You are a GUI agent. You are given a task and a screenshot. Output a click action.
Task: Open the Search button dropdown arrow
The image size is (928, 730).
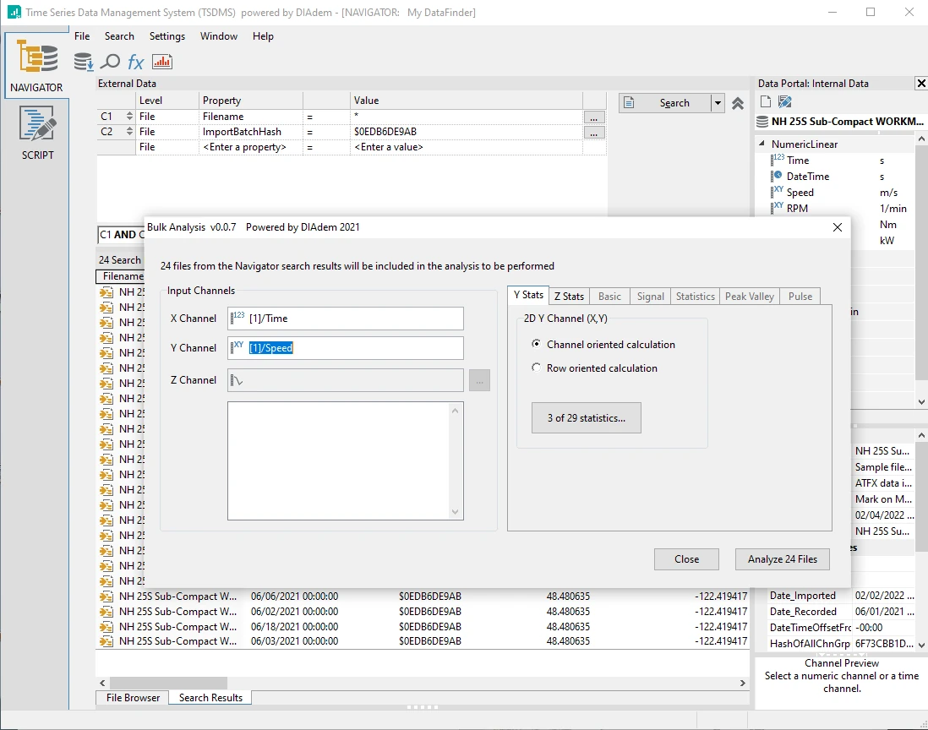tap(718, 103)
